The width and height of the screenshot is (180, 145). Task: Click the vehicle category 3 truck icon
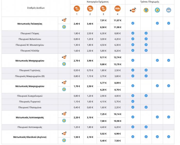pyautogui.click(x=103, y=9)
